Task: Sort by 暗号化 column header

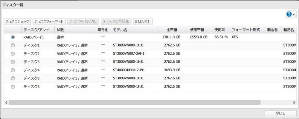Action: point(103,30)
